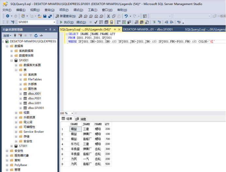The height and width of the screenshot is (172, 226).
Task: Click the MDX query icon
Action: point(86,16)
